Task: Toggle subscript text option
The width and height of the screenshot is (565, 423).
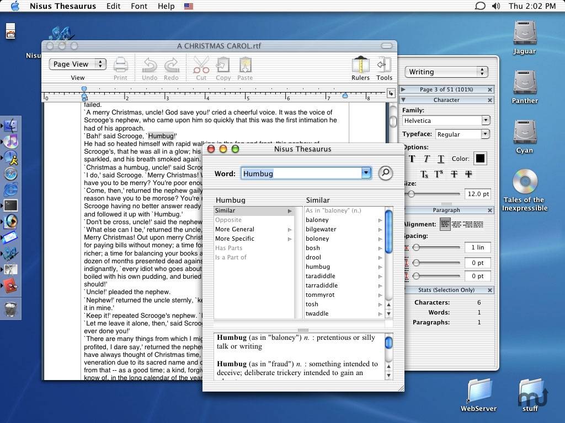Action: pyautogui.click(x=424, y=174)
